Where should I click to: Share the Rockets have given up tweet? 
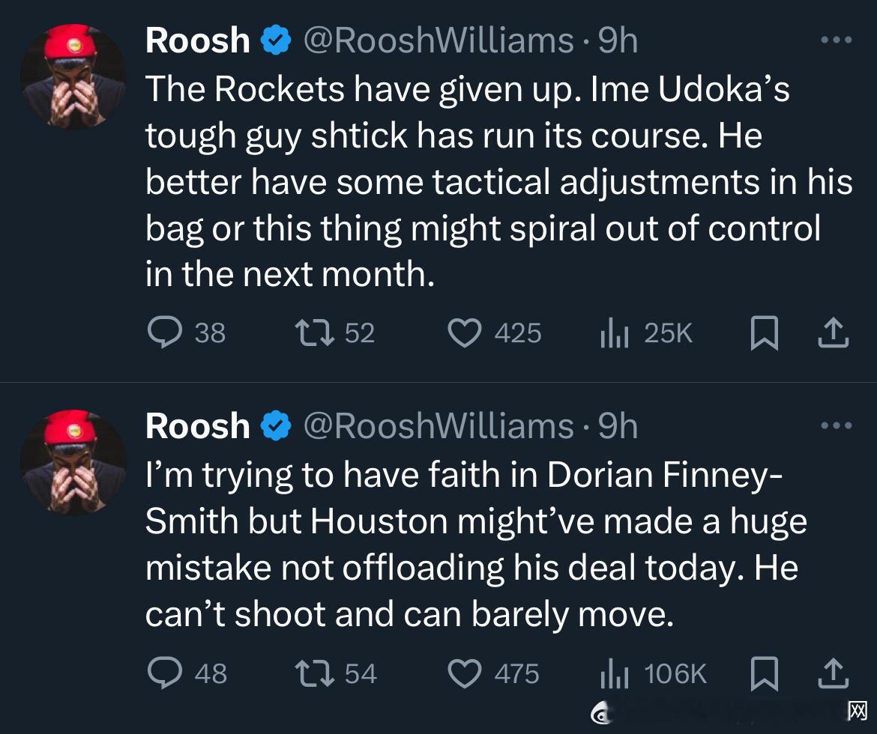pyautogui.click(x=832, y=333)
